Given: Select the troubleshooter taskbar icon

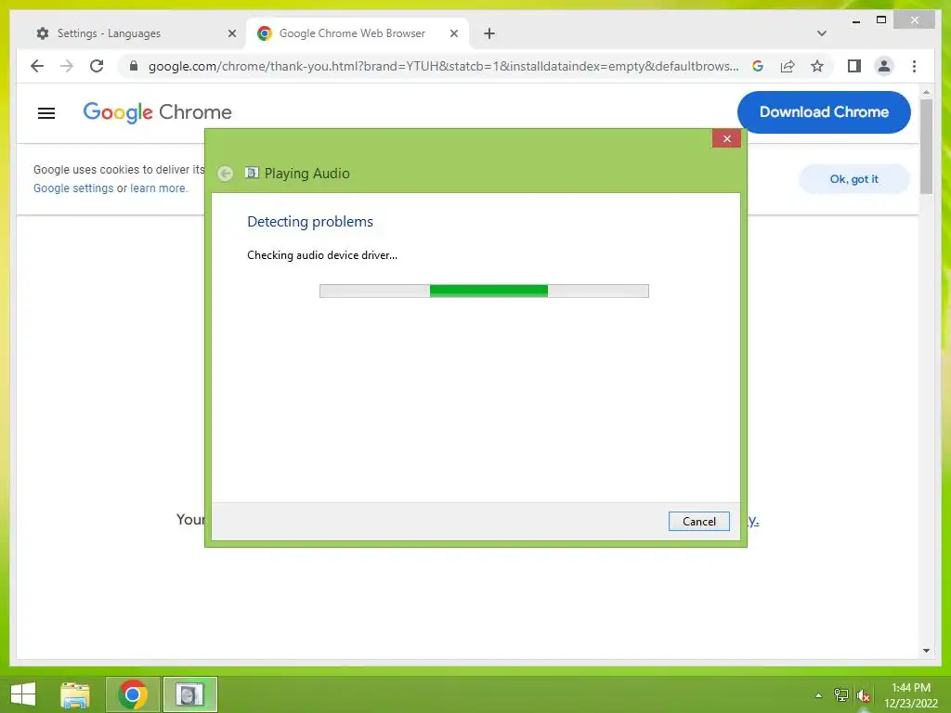Looking at the screenshot, I should [189, 694].
